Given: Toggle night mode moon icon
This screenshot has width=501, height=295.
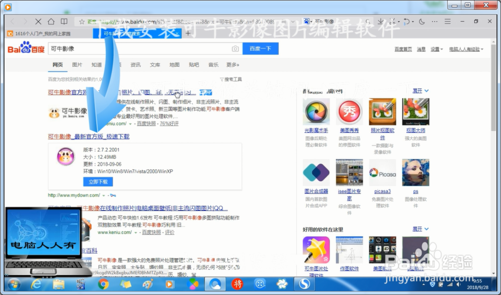Looking at the screenshot, I should coord(422,21).
